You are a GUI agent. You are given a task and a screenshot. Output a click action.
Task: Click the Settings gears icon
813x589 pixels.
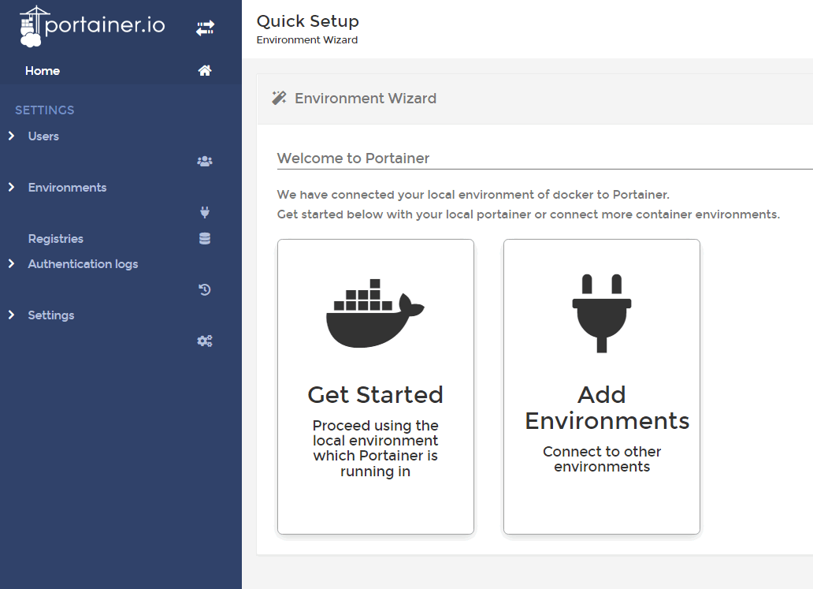point(205,341)
